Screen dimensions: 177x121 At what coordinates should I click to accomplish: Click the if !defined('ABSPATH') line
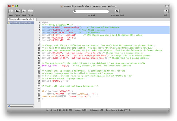[57, 91]
